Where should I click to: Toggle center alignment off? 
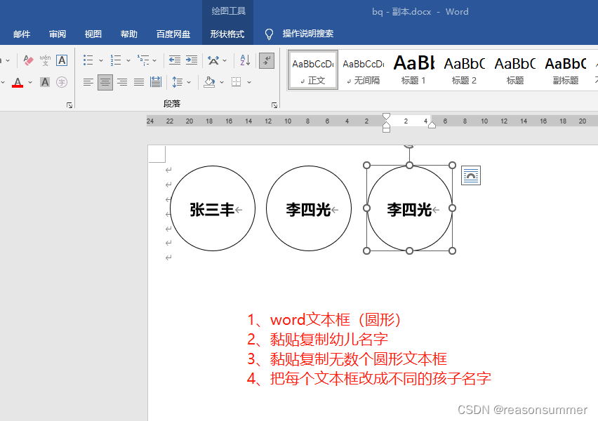[105, 81]
